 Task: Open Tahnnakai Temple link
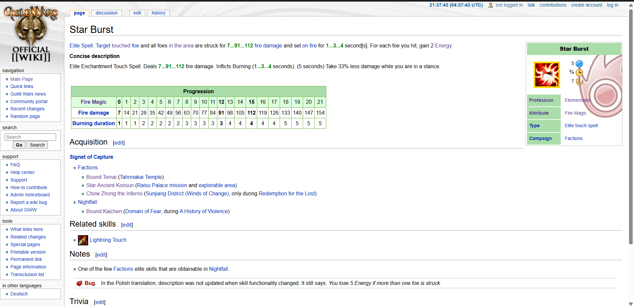[x=141, y=177]
